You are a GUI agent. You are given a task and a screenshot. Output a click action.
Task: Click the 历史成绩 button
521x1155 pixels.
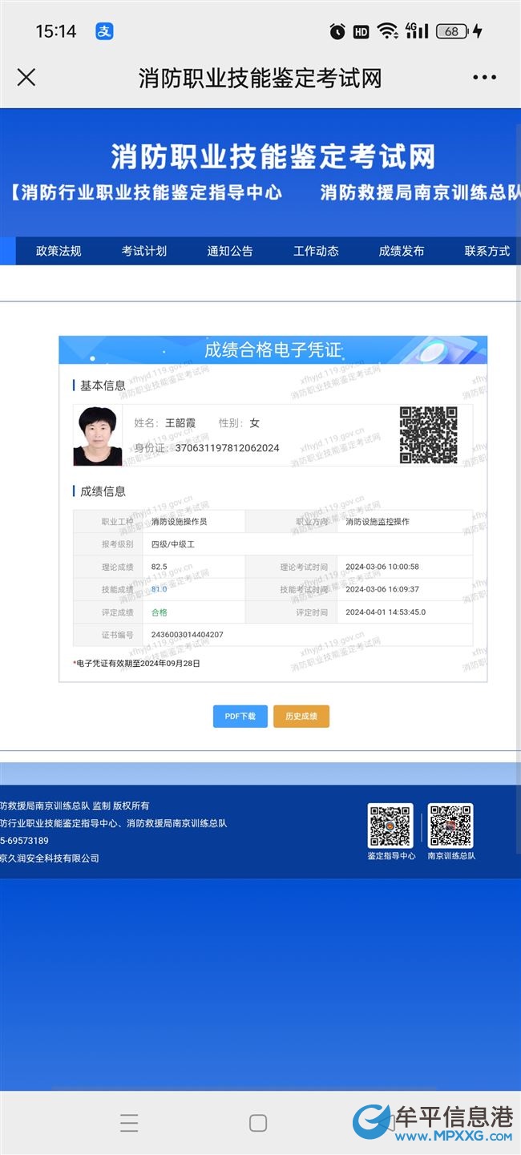(301, 716)
